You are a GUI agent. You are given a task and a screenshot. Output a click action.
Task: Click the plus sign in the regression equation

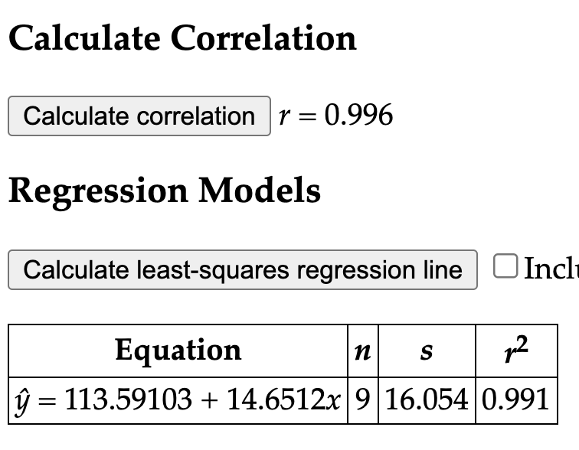tap(205, 399)
